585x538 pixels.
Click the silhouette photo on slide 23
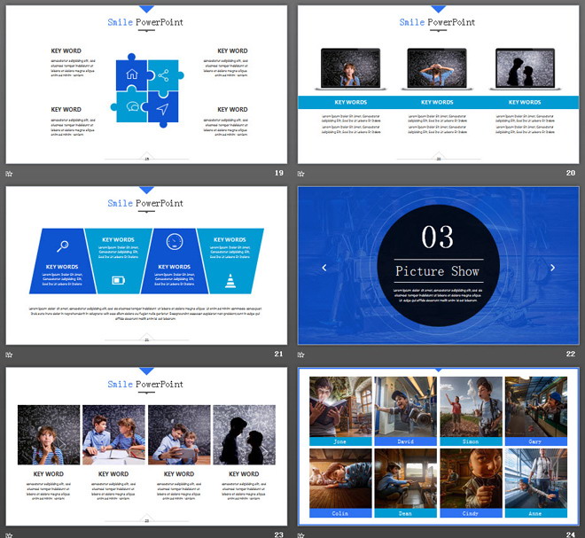244,434
